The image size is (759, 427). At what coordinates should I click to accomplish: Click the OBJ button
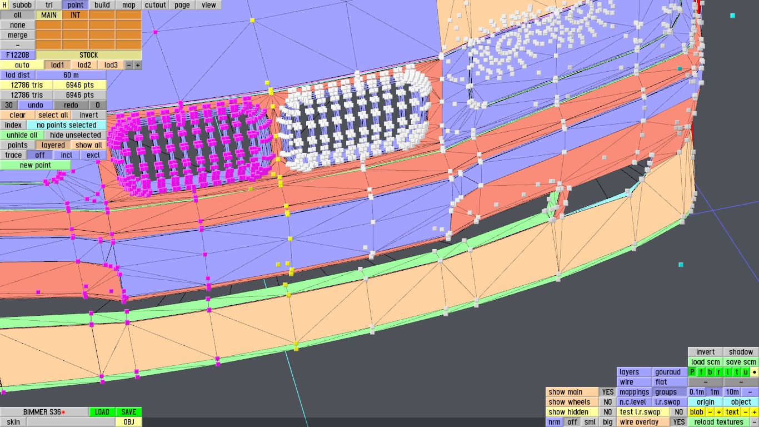(129, 422)
